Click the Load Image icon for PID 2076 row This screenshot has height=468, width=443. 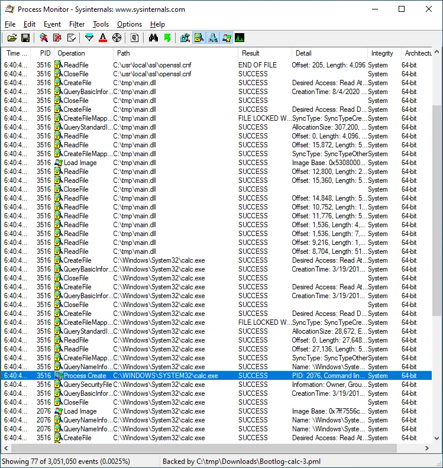[59, 411]
